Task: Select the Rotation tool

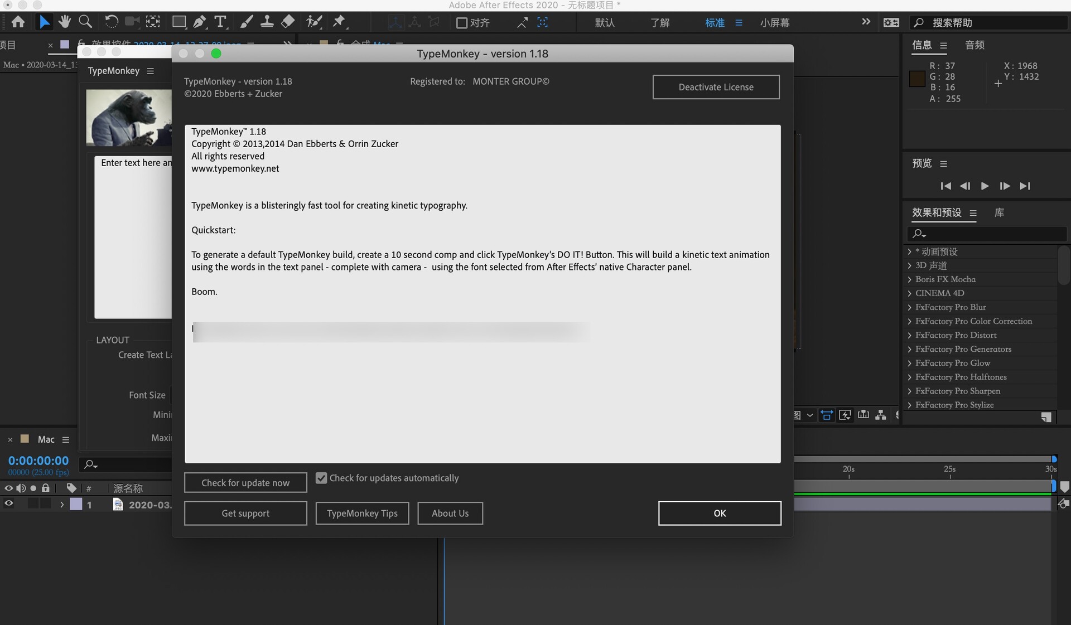Action: click(x=111, y=22)
